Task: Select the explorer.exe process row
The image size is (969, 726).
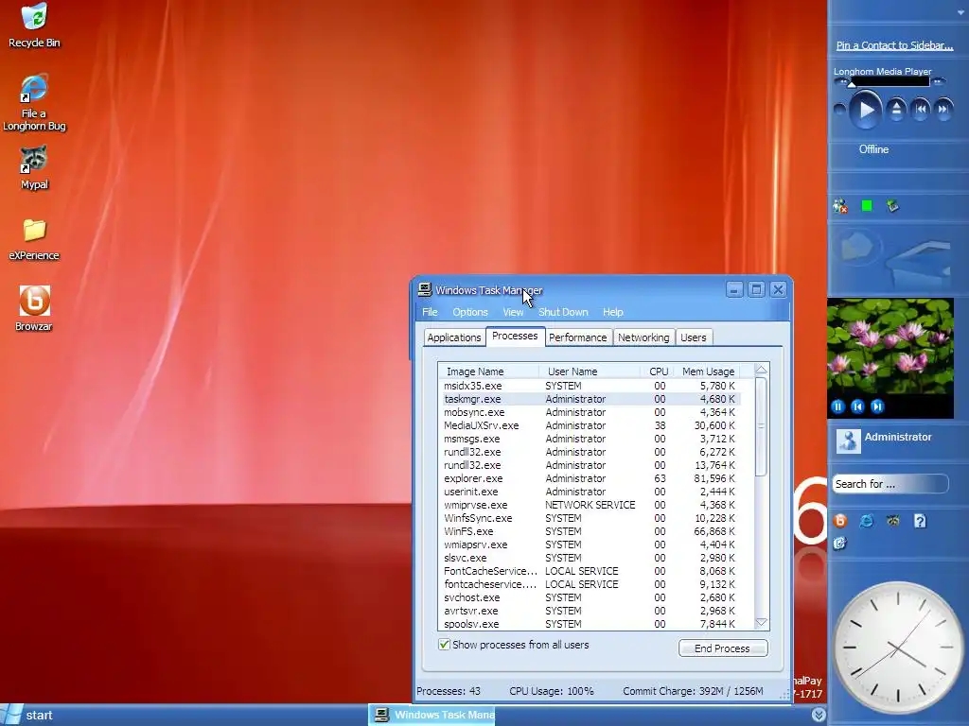Action: coord(590,478)
